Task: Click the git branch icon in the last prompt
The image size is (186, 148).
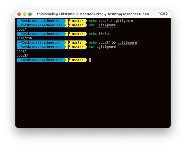Action: click(x=69, y=60)
